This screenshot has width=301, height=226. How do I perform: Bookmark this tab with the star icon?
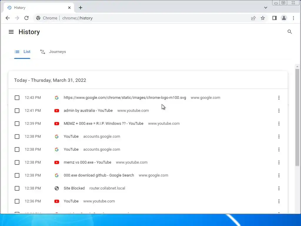[x=263, y=18]
